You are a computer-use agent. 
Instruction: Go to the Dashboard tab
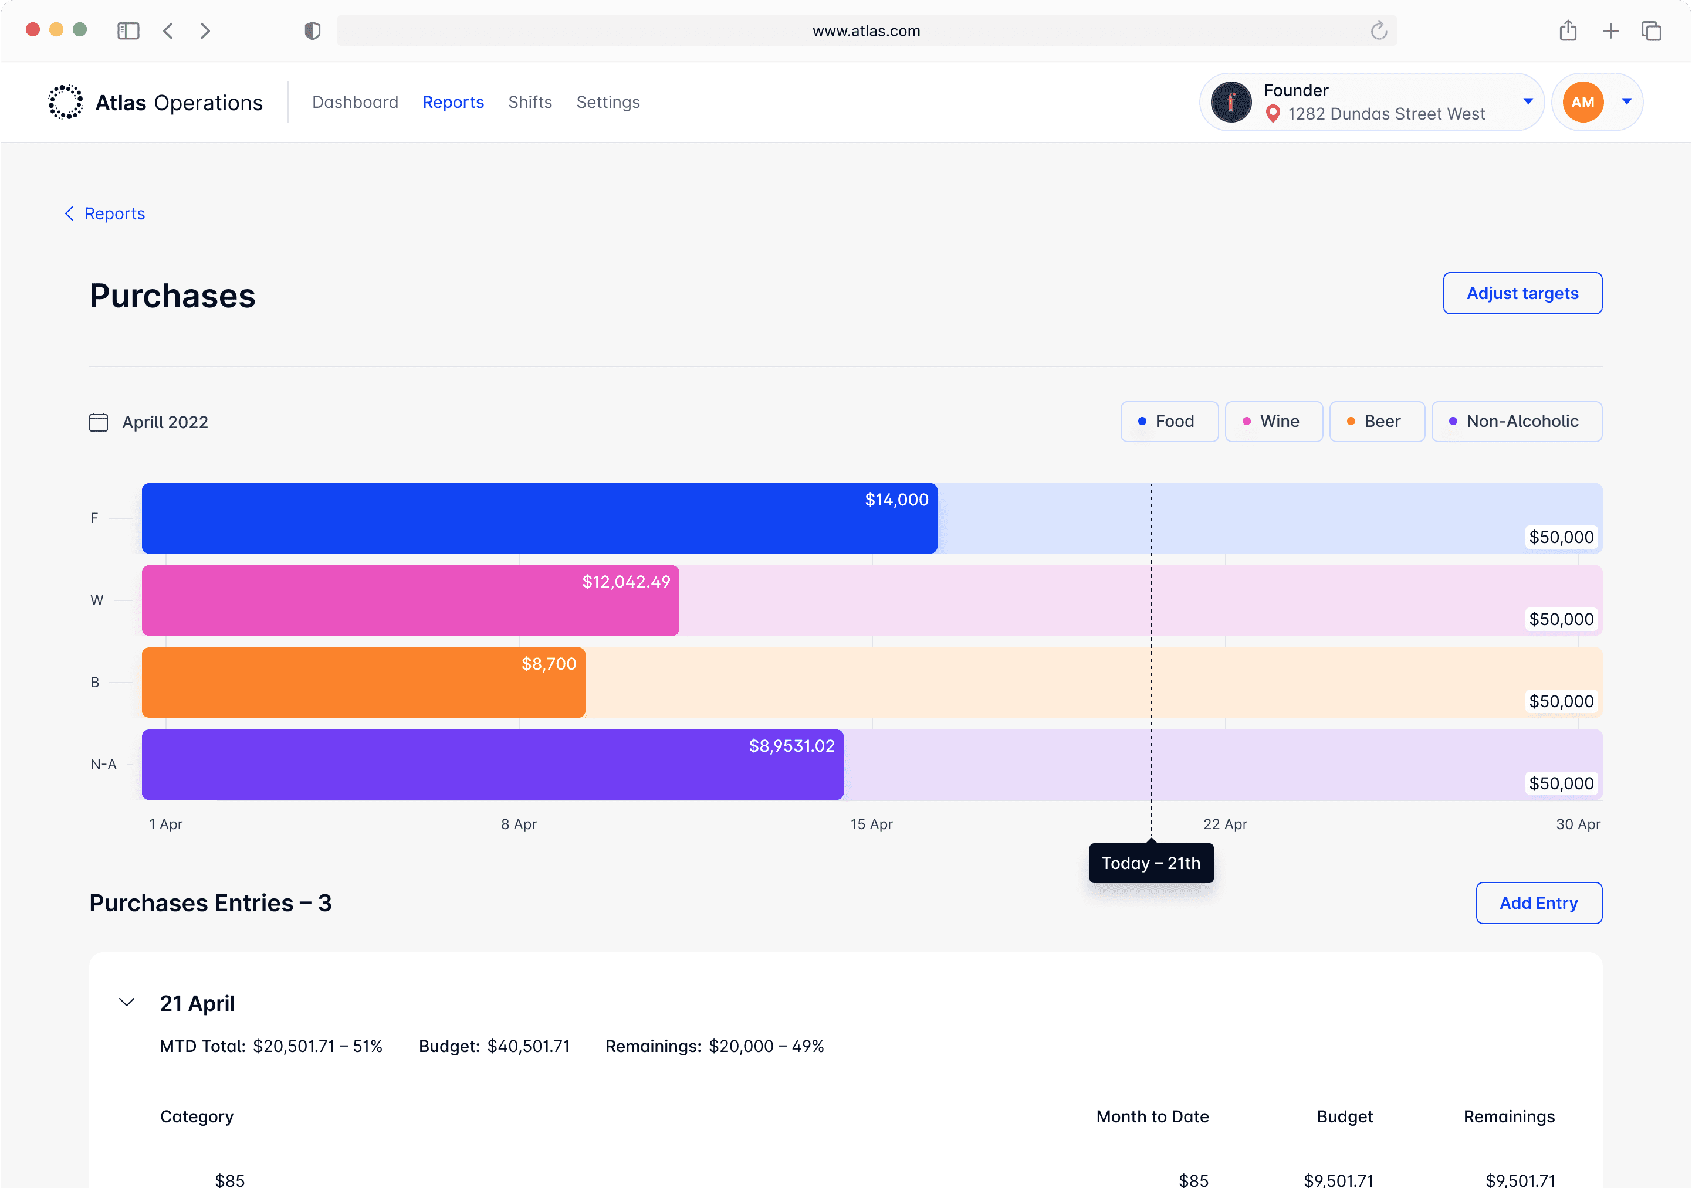(355, 103)
